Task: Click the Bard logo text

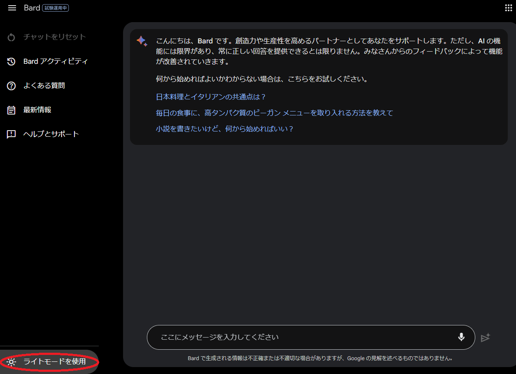Action: [x=32, y=8]
